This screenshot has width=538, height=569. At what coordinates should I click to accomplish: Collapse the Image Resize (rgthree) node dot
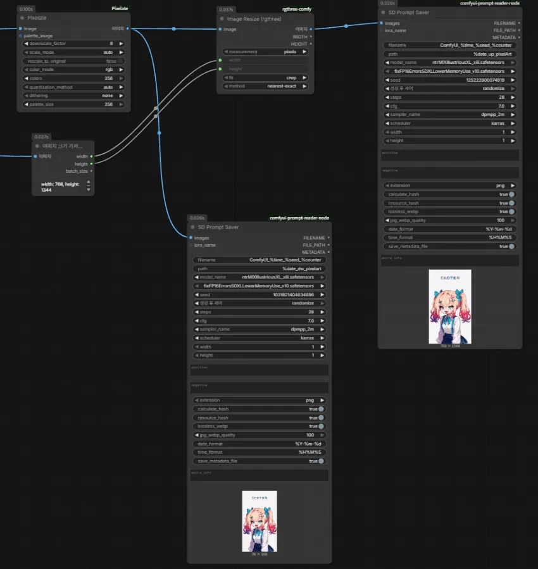click(x=222, y=19)
